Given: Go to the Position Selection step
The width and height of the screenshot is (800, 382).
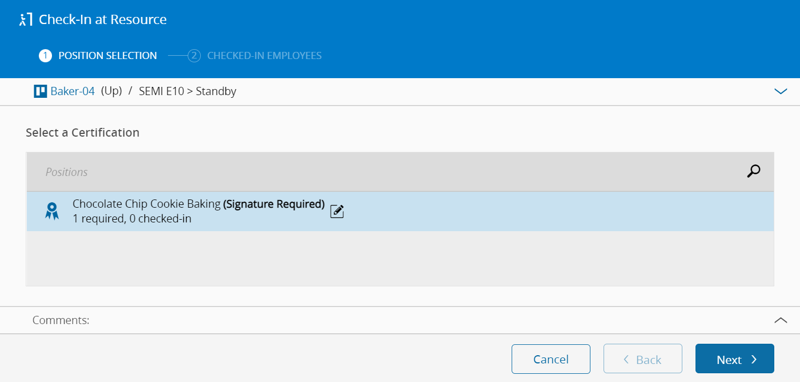Looking at the screenshot, I should pyautogui.click(x=108, y=56).
